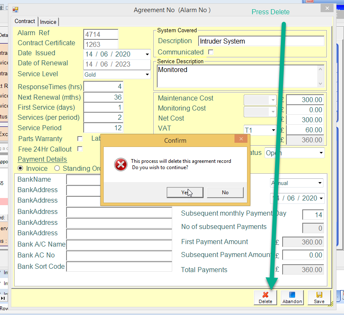Click the Alarm Ref field 4714
The height and width of the screenshot is (319, 344).
coord(101,34)
